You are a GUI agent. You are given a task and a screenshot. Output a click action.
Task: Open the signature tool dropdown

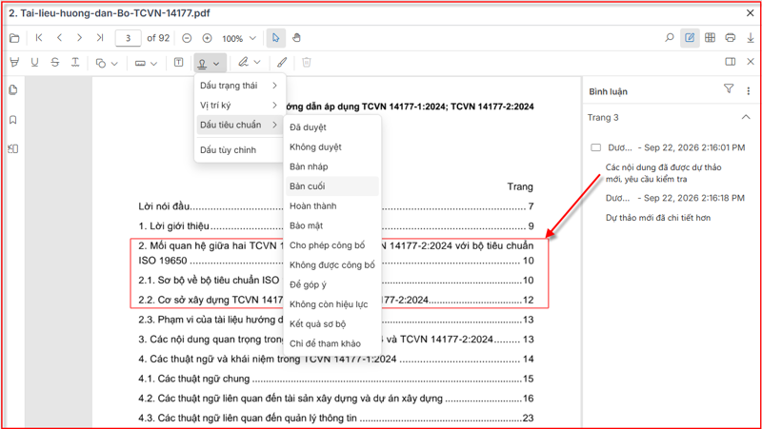coord(249,63)
